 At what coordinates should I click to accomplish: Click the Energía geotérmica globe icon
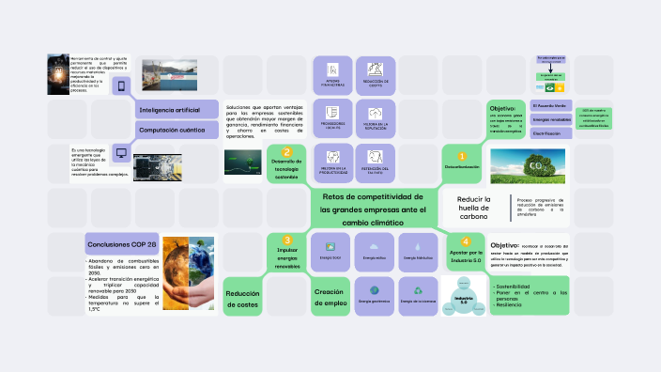pyautogui.click(x=375, y=290)
